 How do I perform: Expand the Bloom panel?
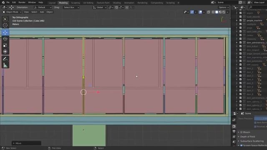(239, 132)
